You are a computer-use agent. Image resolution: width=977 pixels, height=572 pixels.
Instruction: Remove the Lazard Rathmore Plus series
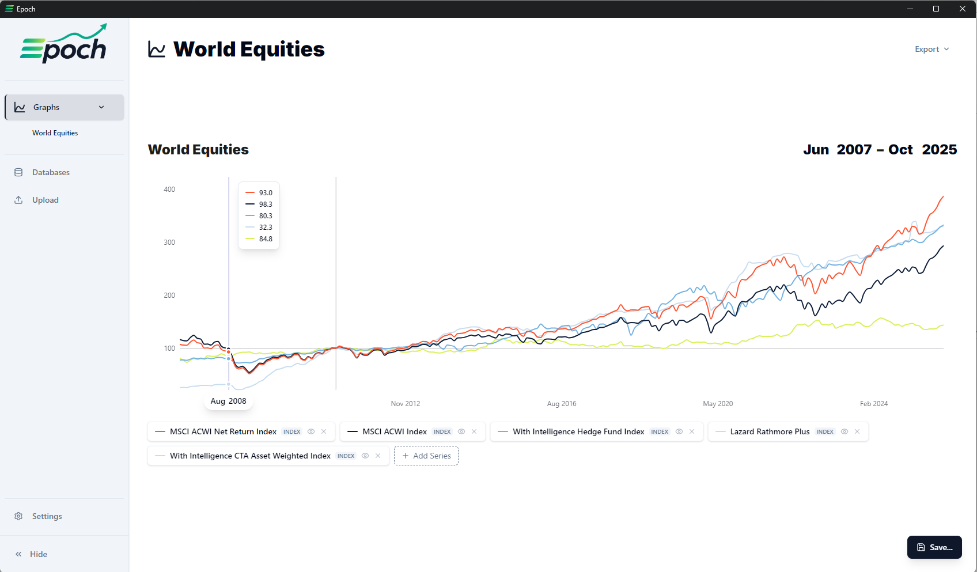coord(857,431)
